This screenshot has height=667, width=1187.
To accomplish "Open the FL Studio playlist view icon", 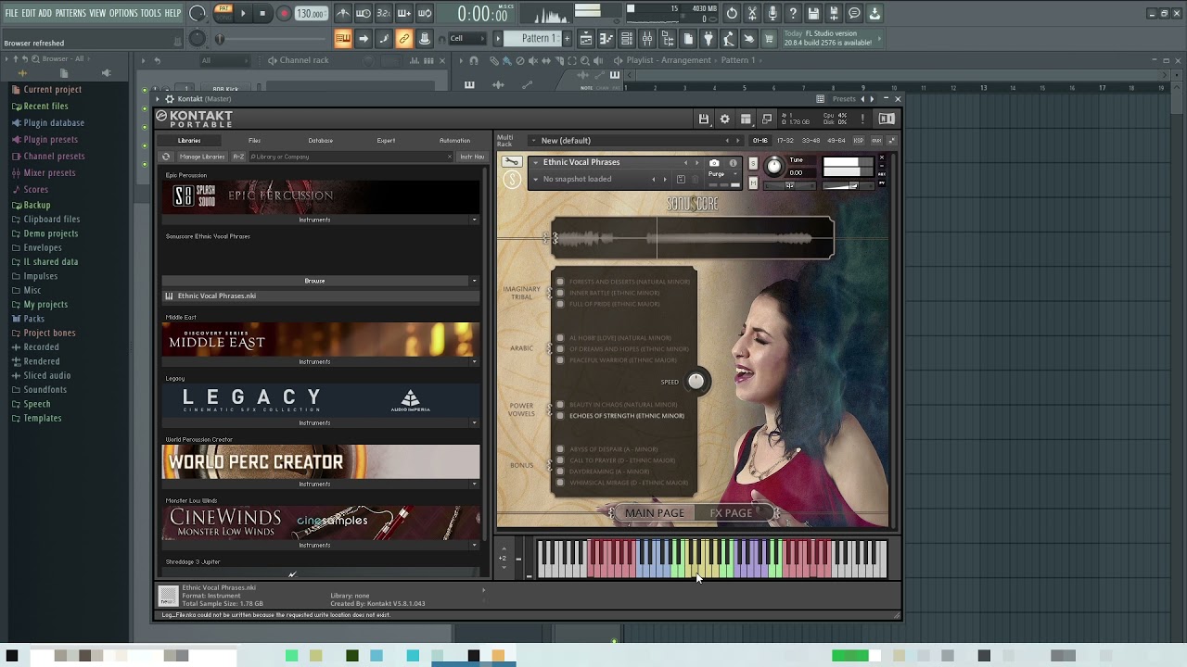I will [x=586, y=39].
